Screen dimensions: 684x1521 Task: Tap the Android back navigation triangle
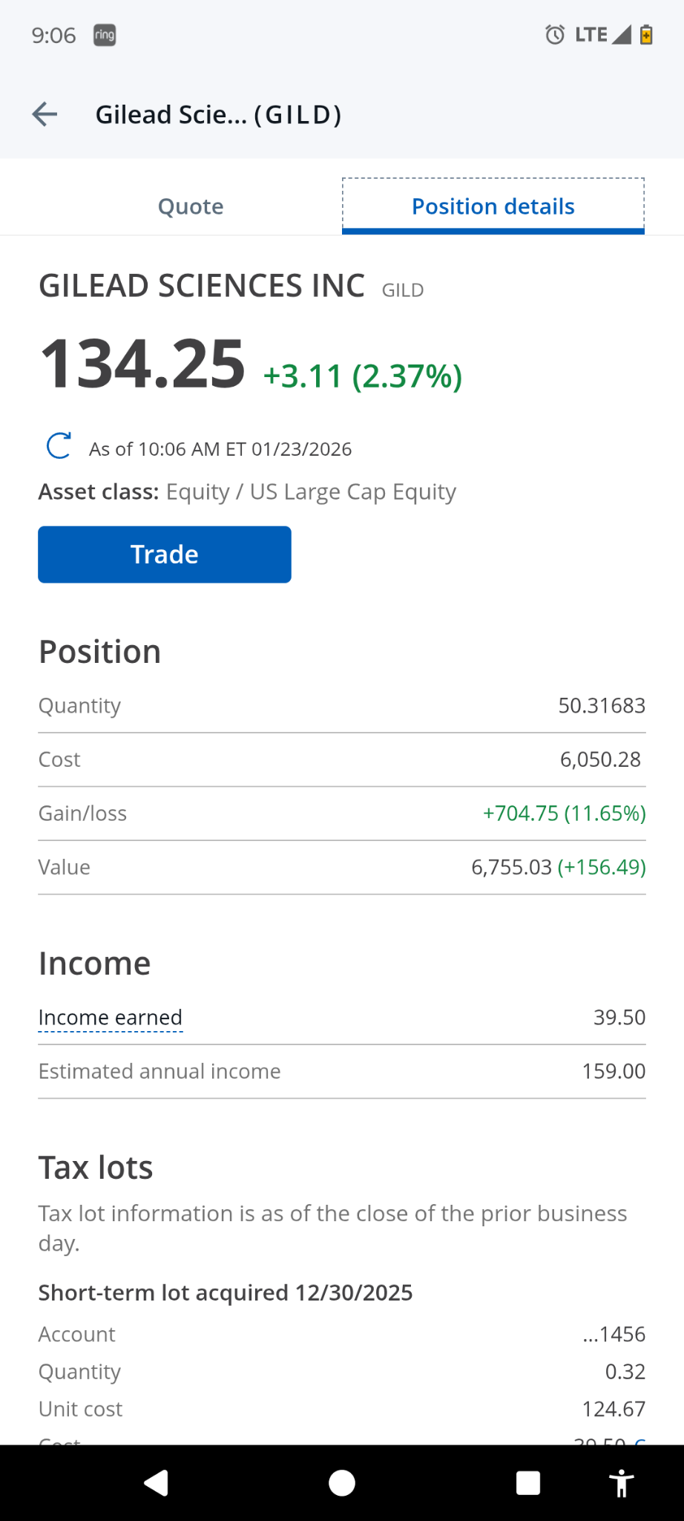coord(156,1482)
